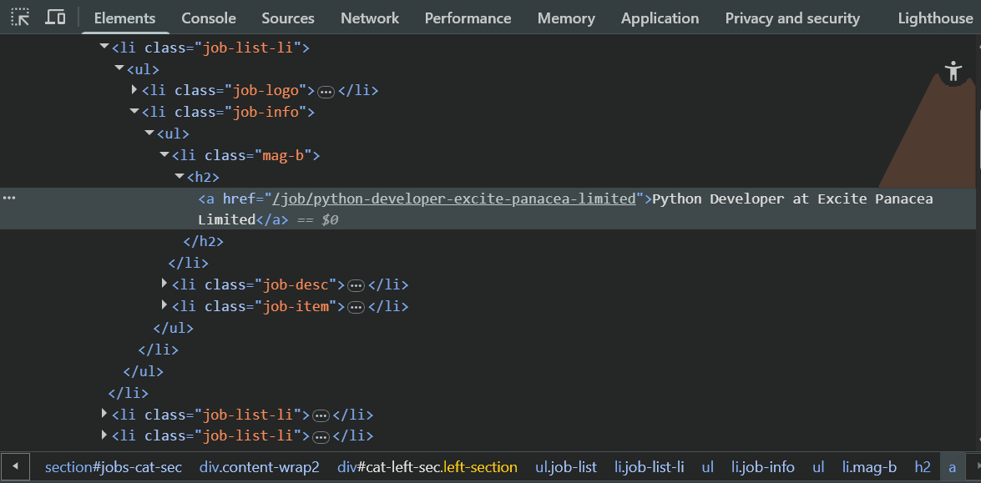Click the ellipsis badge in job-item row

click(x=356, y=307)
